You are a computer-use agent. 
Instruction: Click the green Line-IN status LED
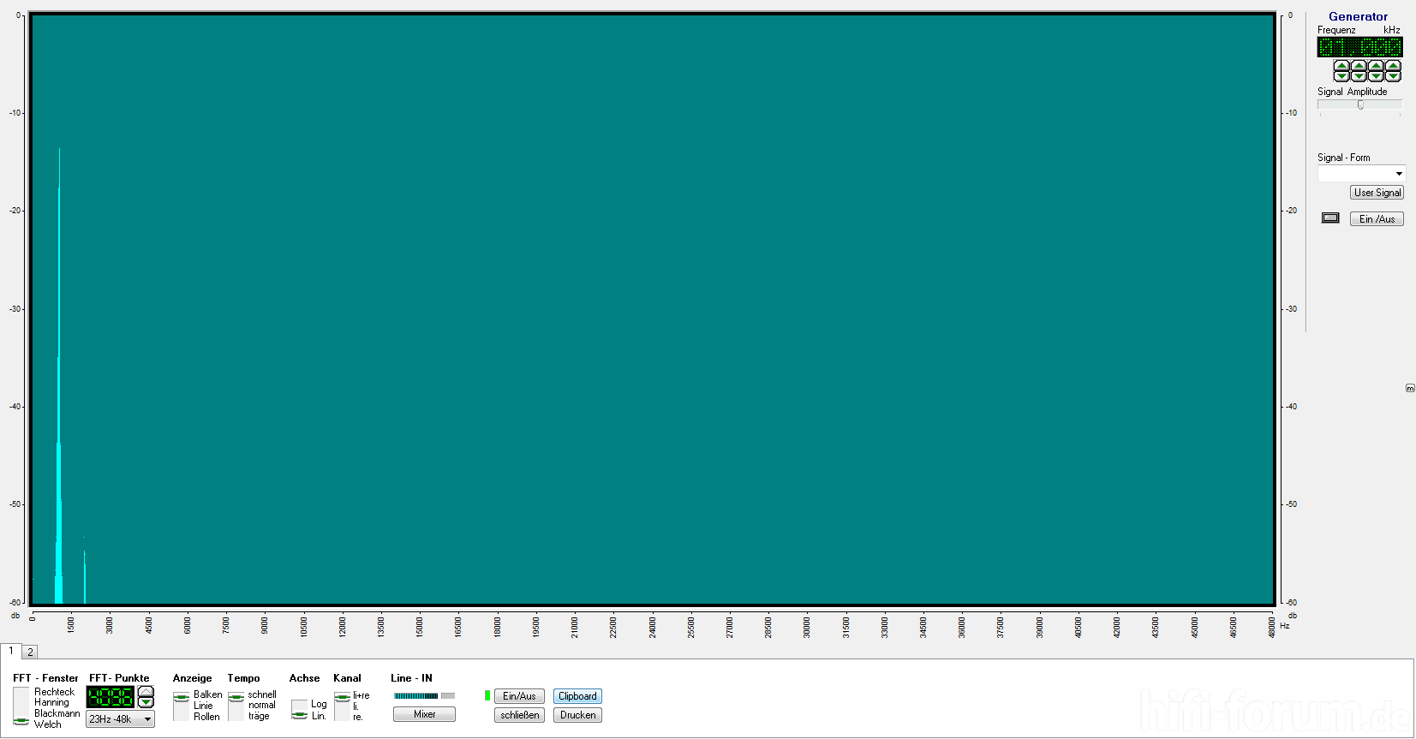click(x=487, y=695)
